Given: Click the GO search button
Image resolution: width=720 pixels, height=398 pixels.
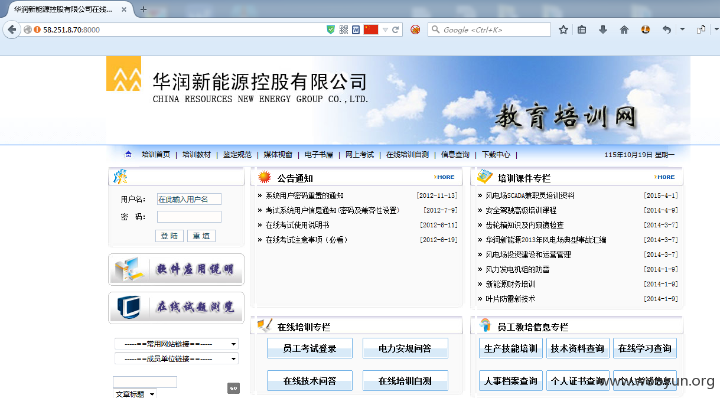Looking at the screenshot, I should 233,388.
